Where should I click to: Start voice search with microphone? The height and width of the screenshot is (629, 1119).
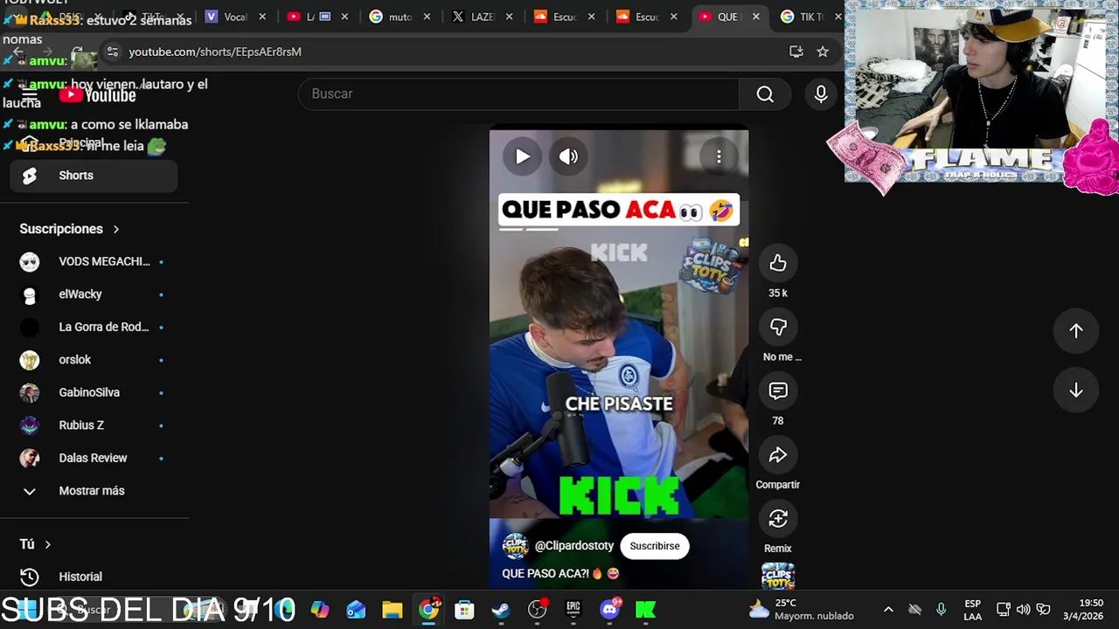(x=821, y=93)
